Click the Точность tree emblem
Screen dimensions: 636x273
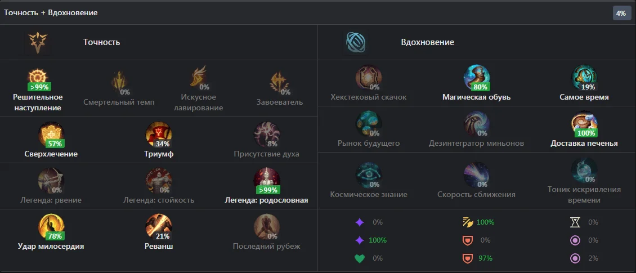37,42
